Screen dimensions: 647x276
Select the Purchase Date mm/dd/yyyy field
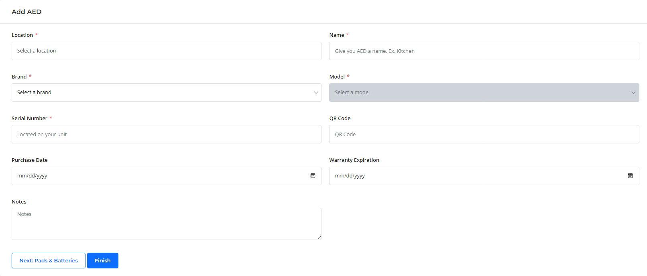click(167, 176)
